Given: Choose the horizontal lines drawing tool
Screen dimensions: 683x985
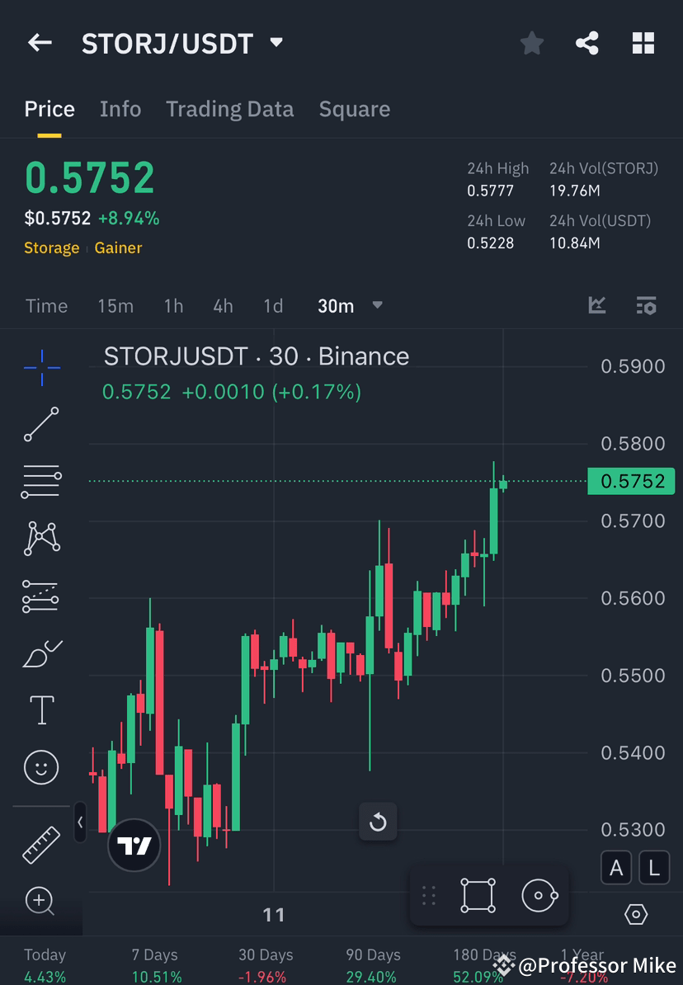Looking at the screenshot, I should point(41,480).
